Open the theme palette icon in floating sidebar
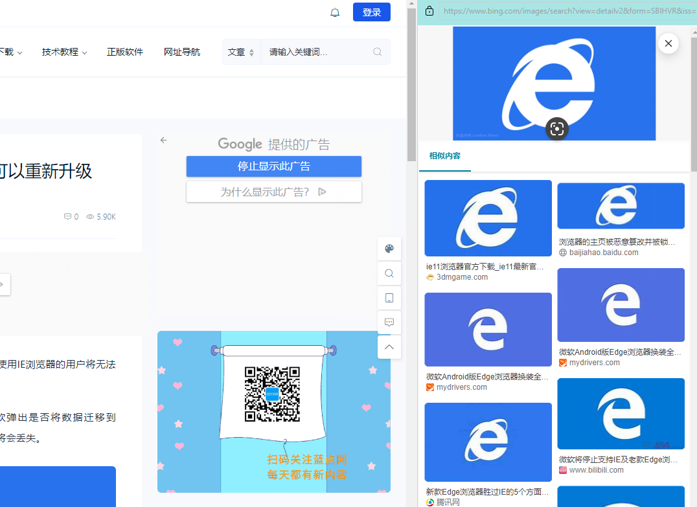Screen dimensions: 697x507 click(389, 249)
